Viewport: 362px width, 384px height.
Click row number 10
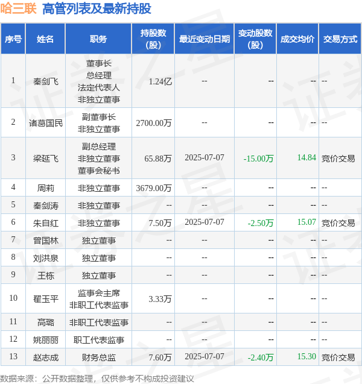click(x=13, y=298)
